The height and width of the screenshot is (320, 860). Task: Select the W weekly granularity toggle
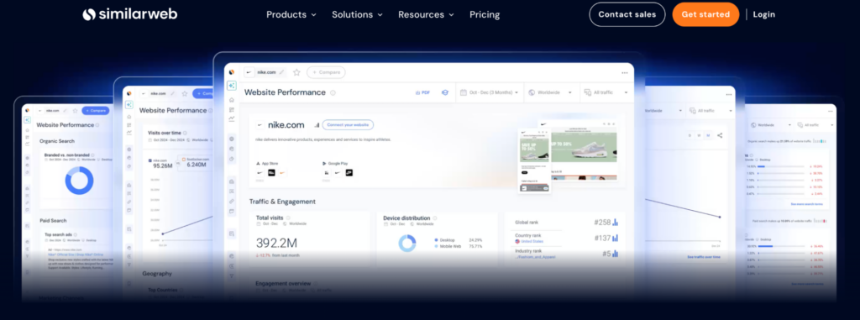pos(699,135)
